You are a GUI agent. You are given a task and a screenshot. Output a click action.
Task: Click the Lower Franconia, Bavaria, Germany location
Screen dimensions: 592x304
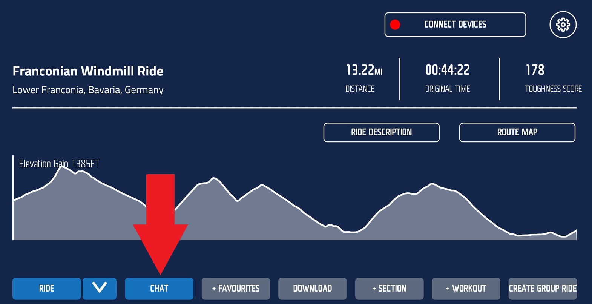[x=88, y=90]
